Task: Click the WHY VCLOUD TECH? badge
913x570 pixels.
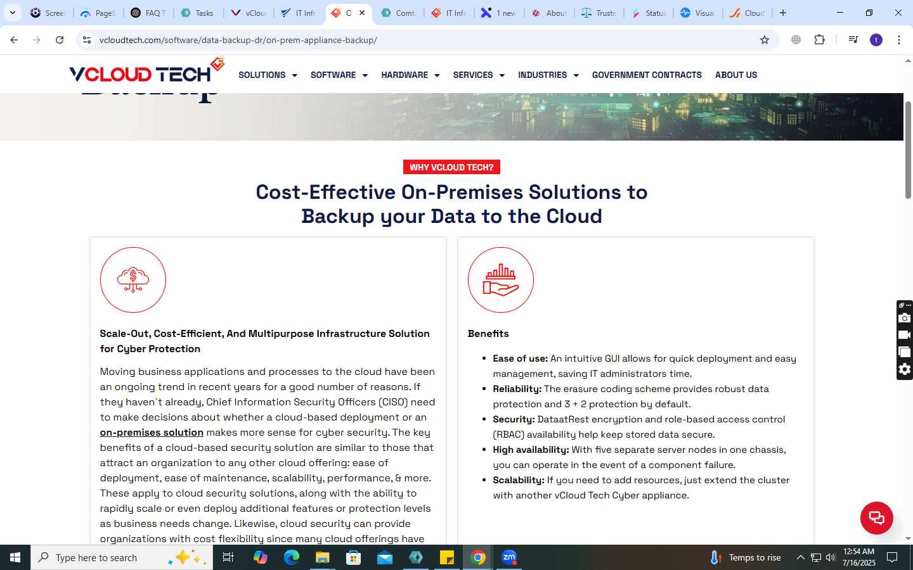Action: coord(451,167)
